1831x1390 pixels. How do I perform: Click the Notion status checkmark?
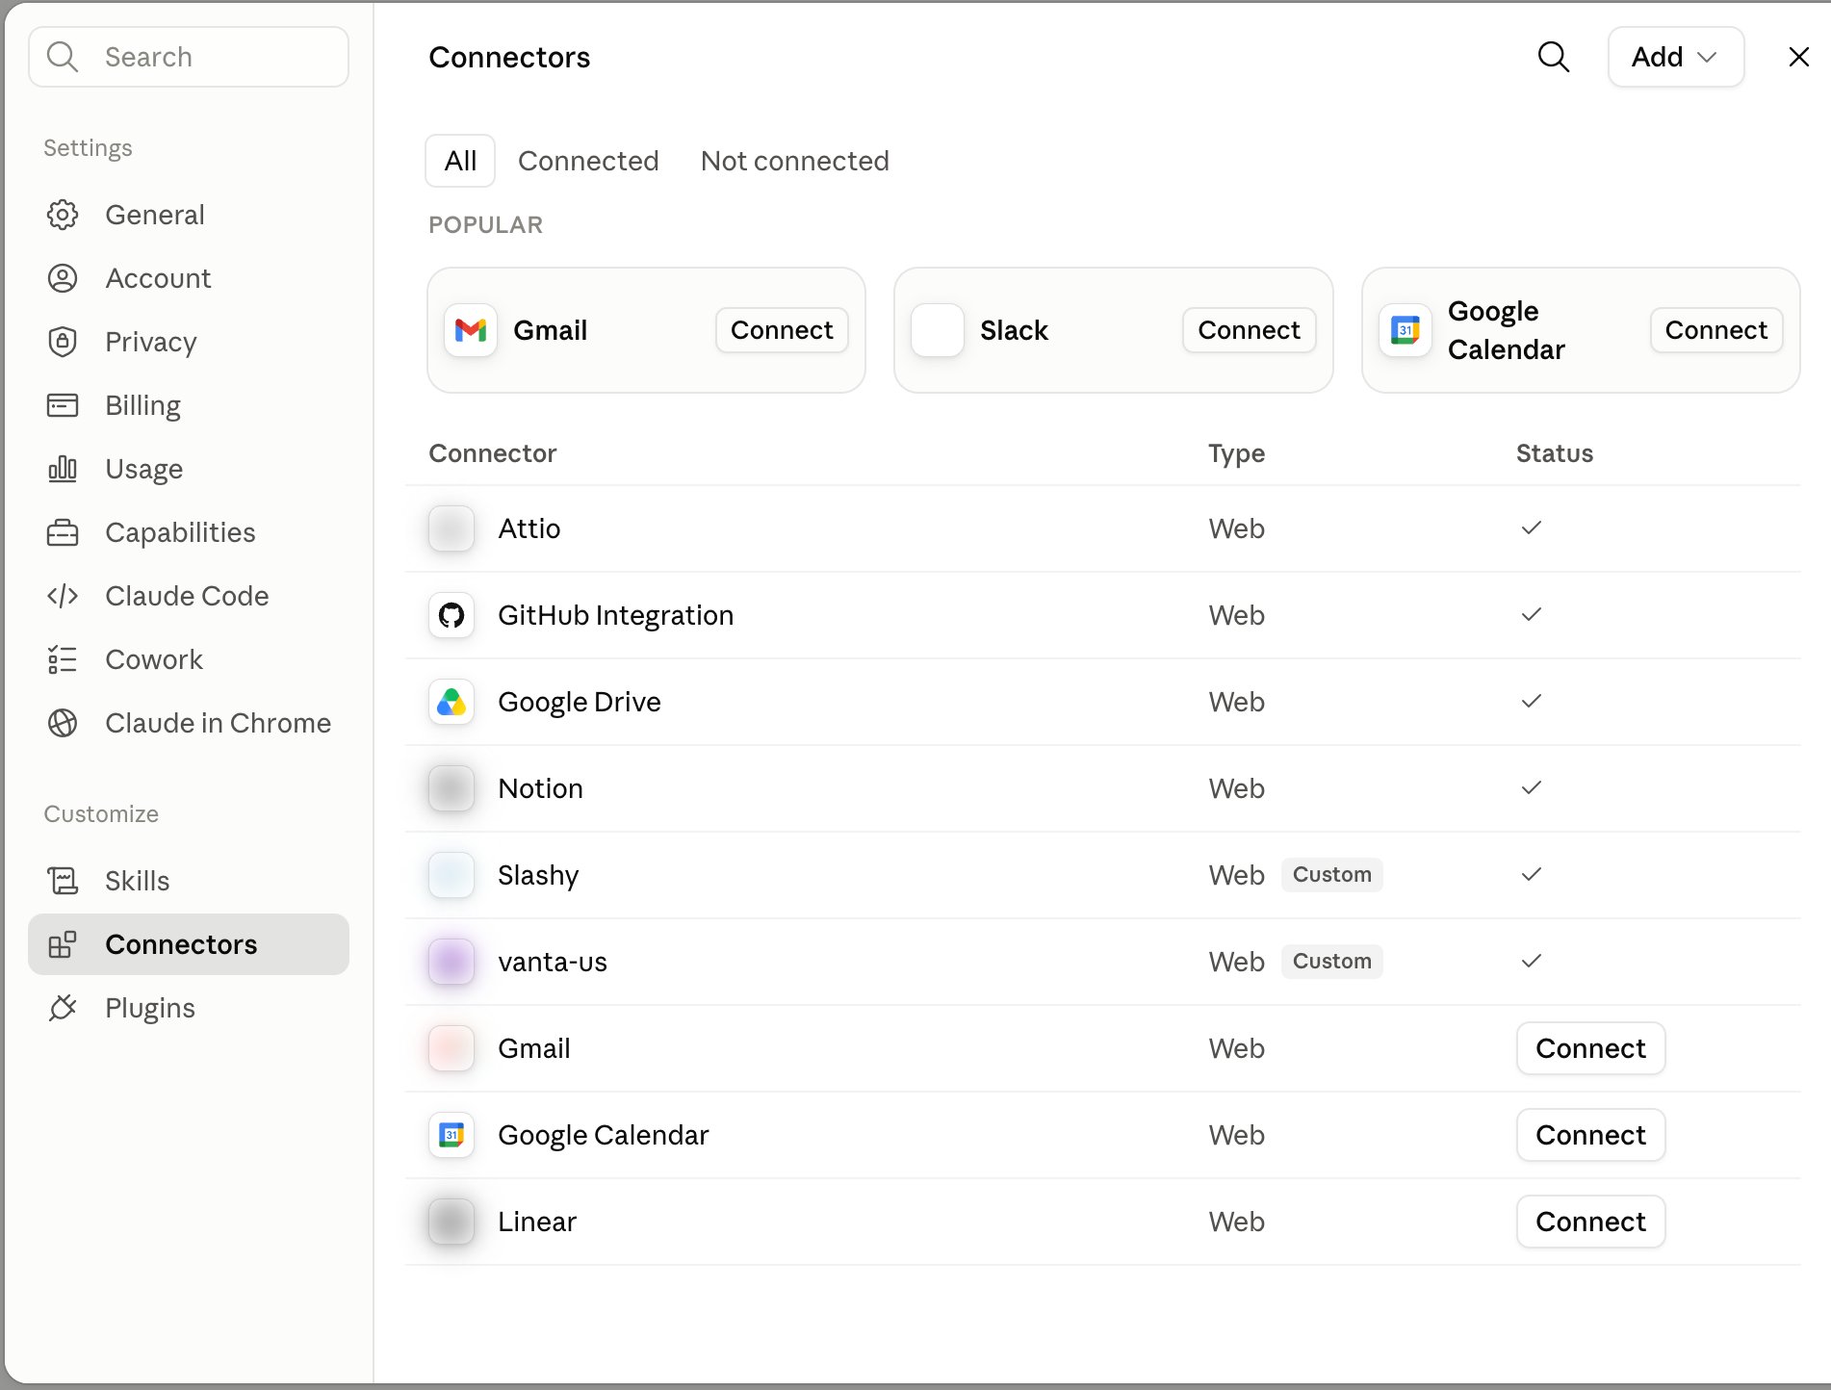point(1531,787)
